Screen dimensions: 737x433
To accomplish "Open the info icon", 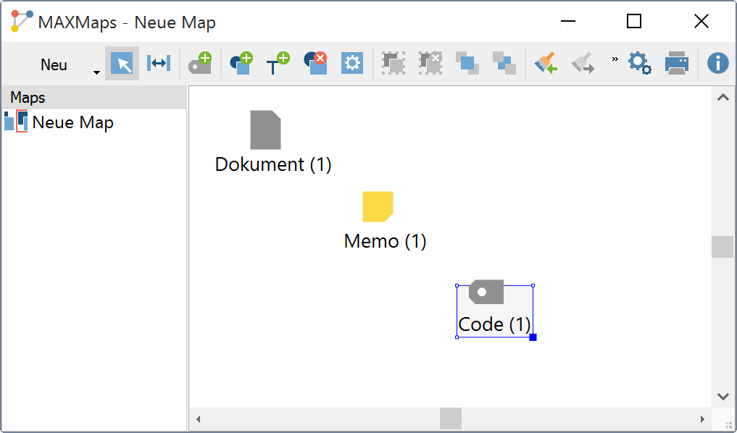I will [x=717, y=64].
